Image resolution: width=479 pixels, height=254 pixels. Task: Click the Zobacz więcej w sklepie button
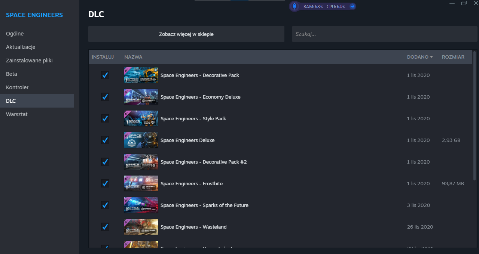tap(186, 34)
